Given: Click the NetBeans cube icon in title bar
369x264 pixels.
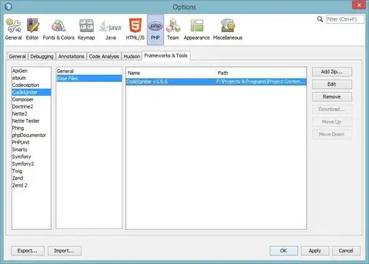Looking at the screenshot, I should click(8, 7).
